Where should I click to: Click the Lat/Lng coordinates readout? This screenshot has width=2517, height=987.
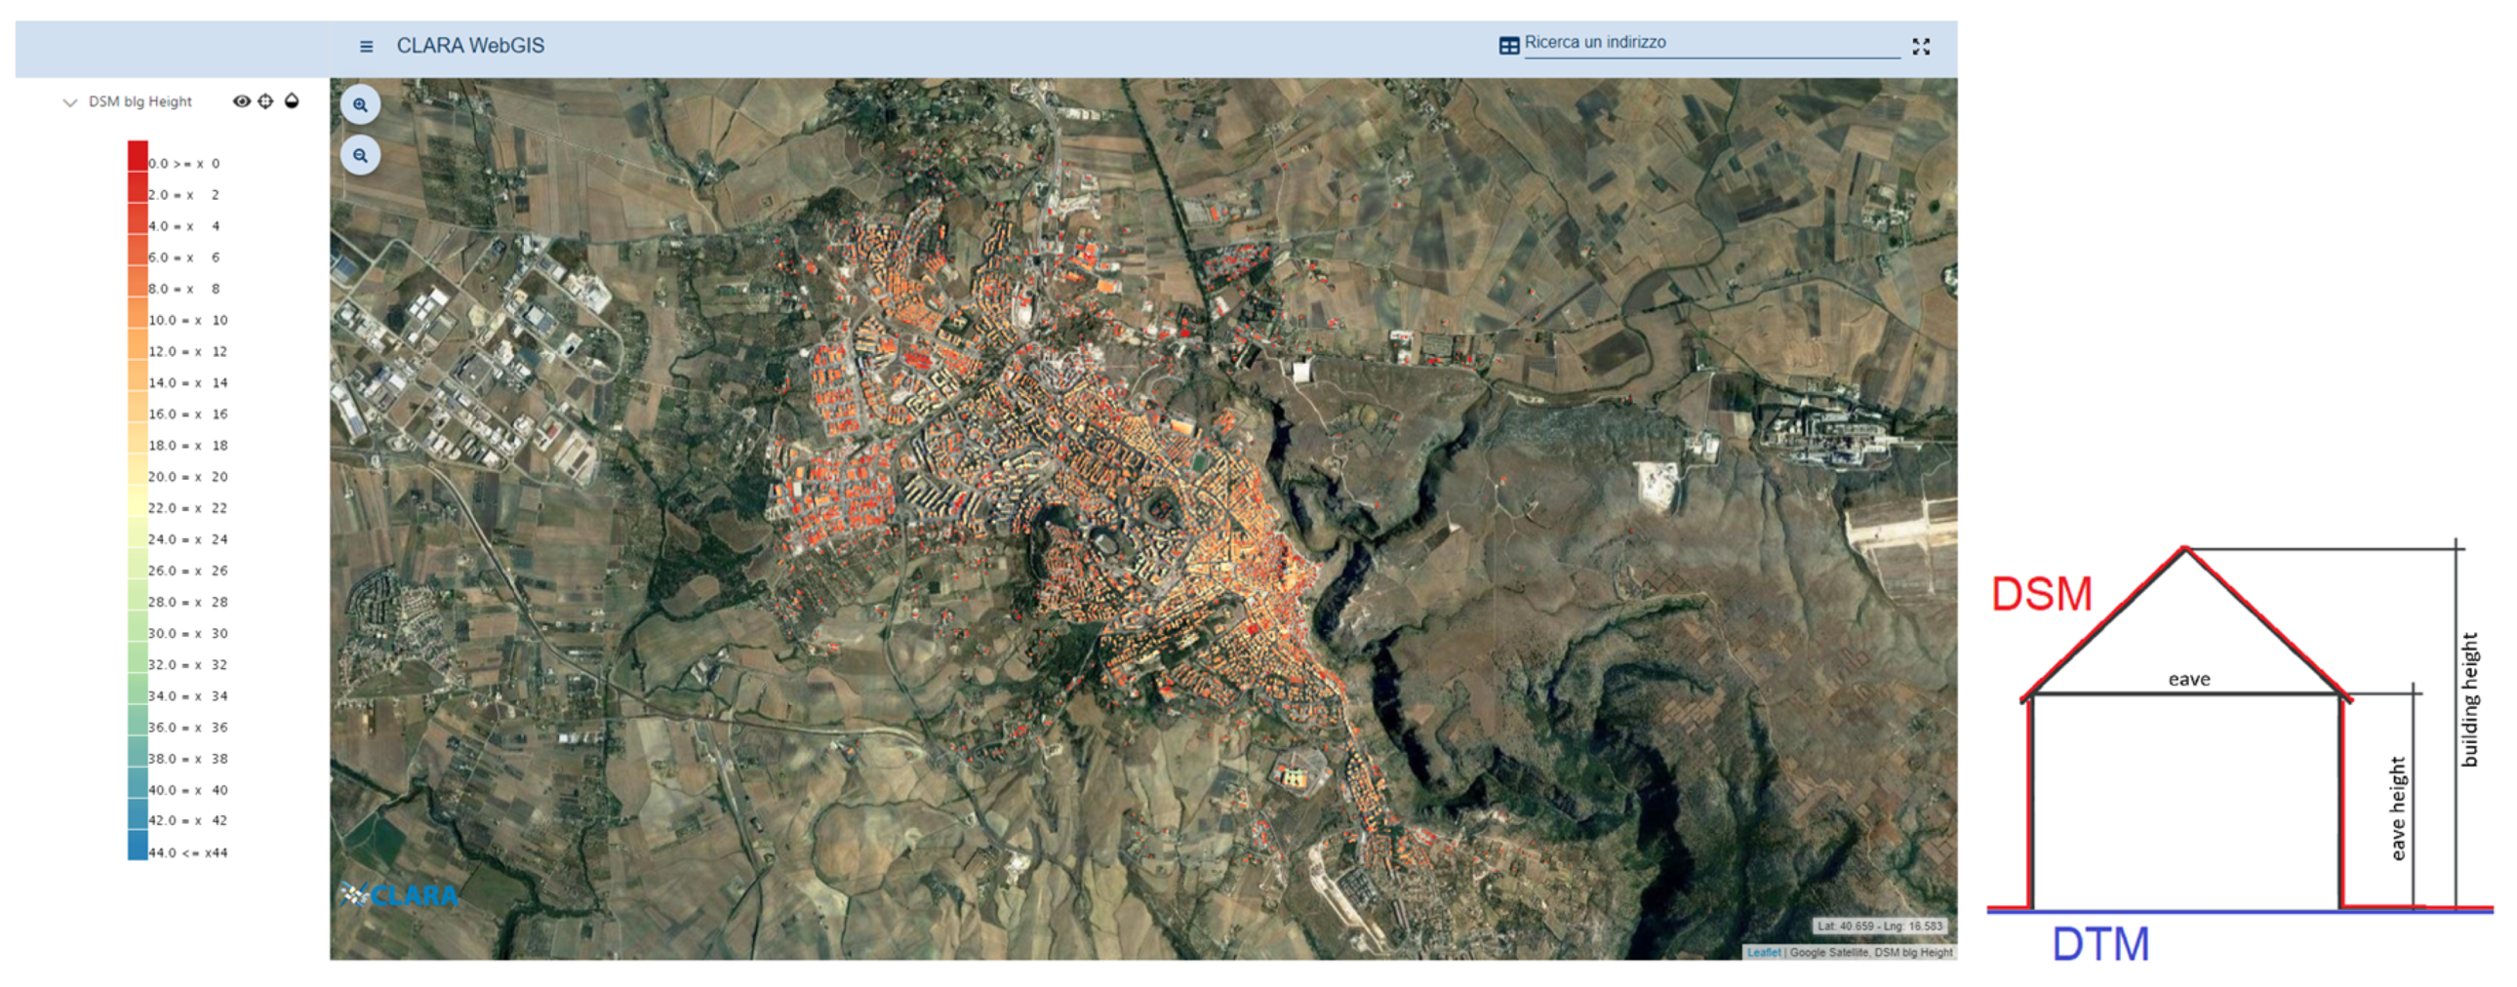coord(1879,926)
